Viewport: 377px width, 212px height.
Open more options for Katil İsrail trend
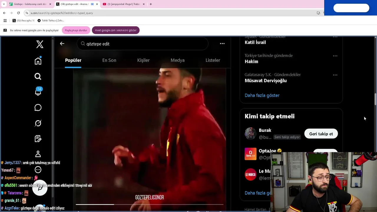click(x=335, y=37)
